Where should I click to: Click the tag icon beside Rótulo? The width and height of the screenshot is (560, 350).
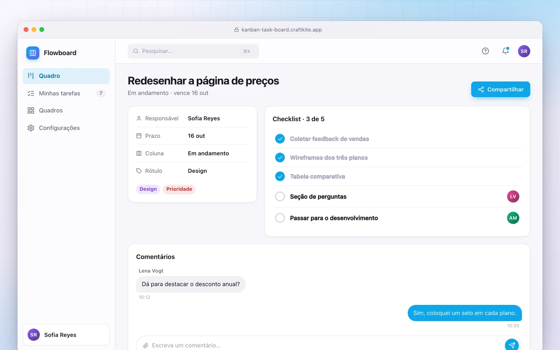pos(139,171)
